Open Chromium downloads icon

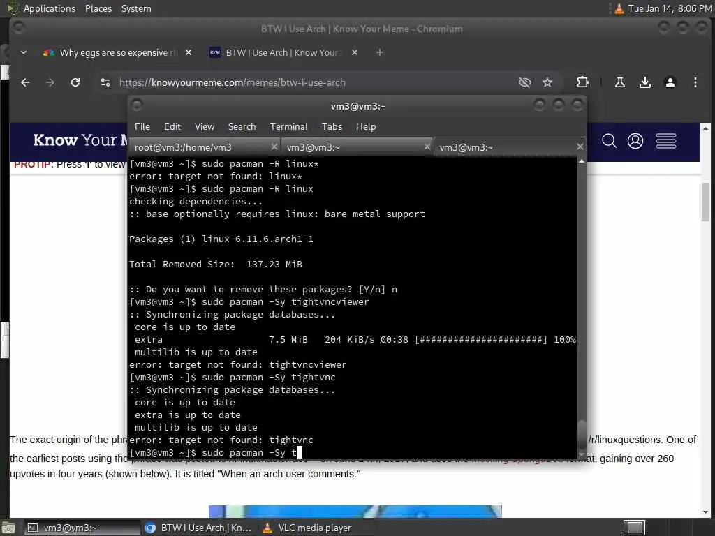(x=644, y=82)
